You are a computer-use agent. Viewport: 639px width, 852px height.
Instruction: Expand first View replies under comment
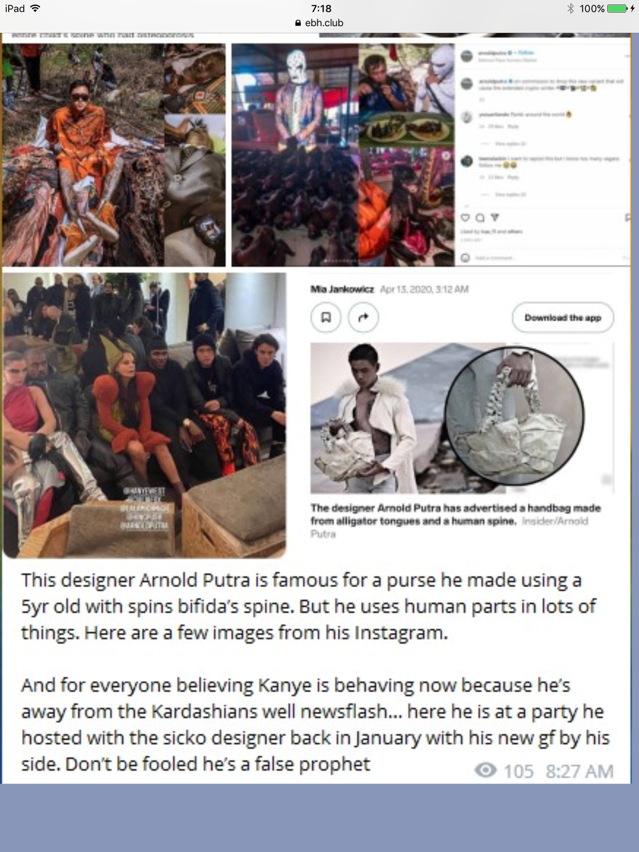511,144
